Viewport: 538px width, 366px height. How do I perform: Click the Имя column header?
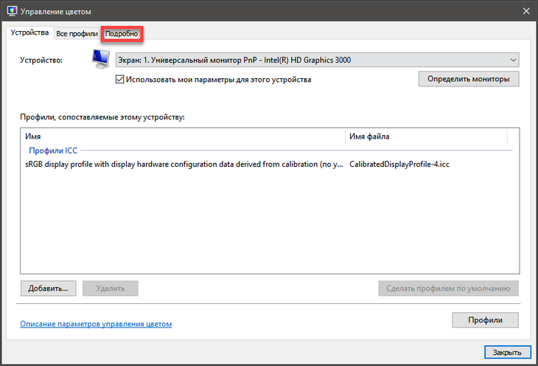pyautogui.click(x=183, y=137)
